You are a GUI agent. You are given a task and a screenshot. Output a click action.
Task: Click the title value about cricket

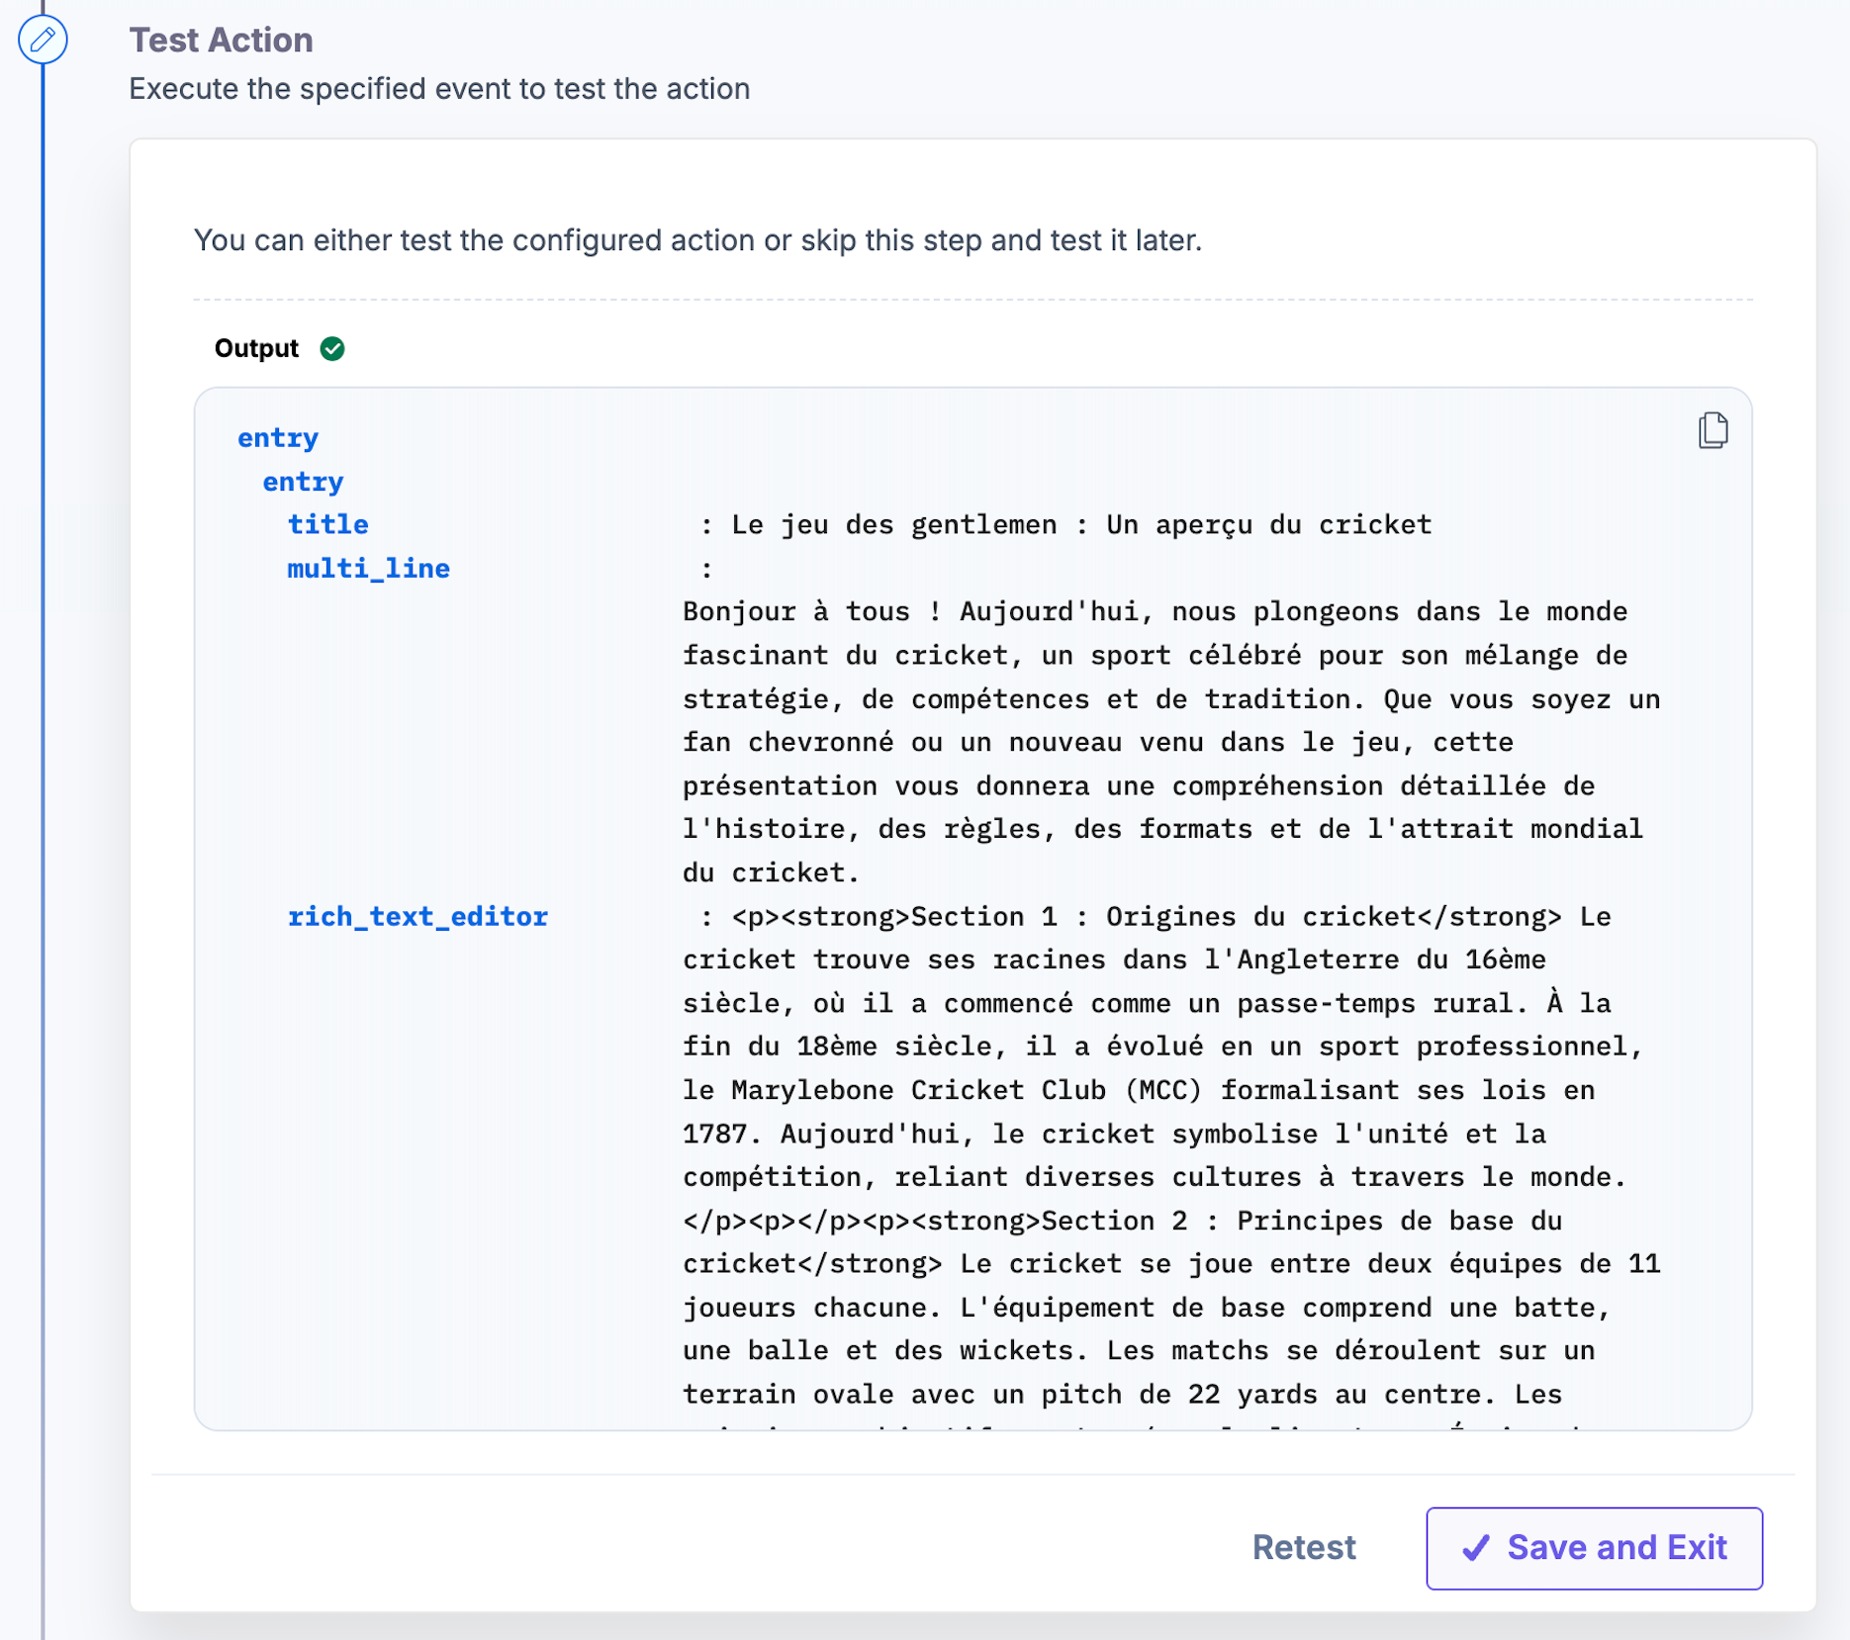(x=1081, y=524)
